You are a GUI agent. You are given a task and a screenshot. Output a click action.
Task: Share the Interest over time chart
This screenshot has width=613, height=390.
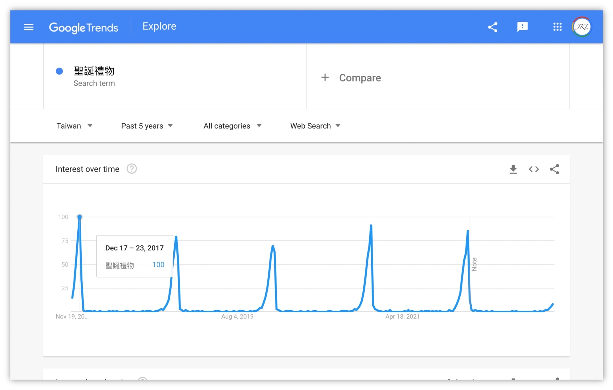554,169
